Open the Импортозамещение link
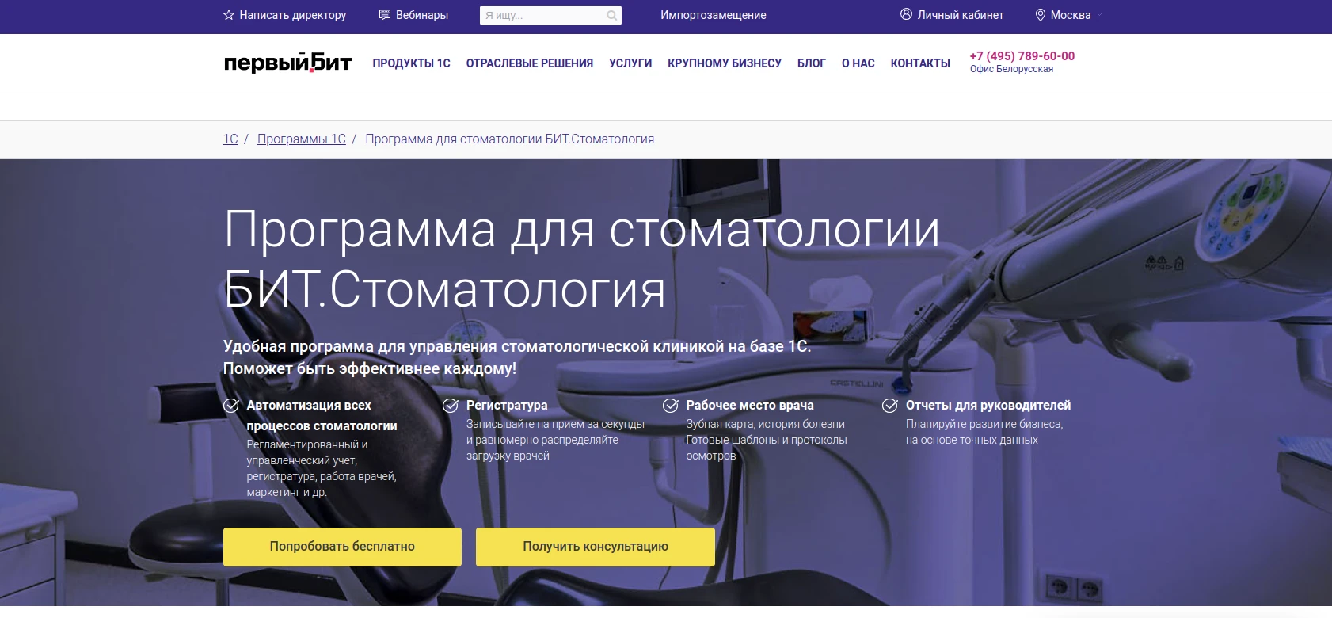 pos(714,15)
